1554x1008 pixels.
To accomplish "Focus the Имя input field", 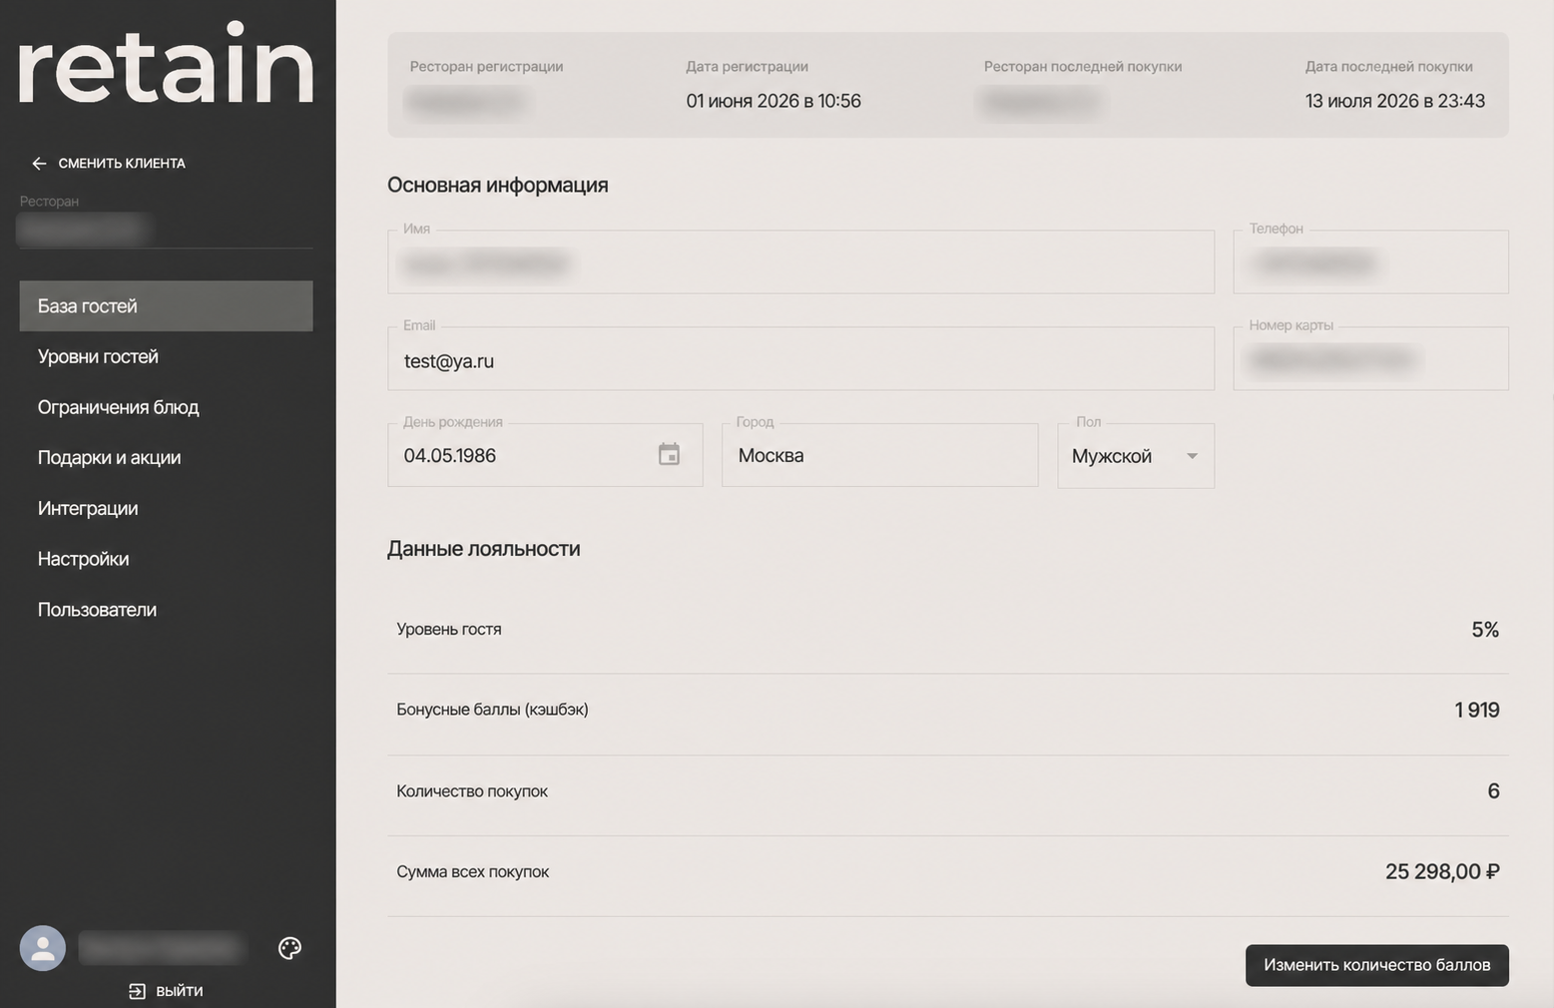I will pos(800,262).
